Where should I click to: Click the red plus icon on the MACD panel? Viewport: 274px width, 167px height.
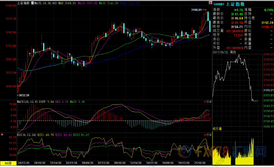tap(205, 101)
